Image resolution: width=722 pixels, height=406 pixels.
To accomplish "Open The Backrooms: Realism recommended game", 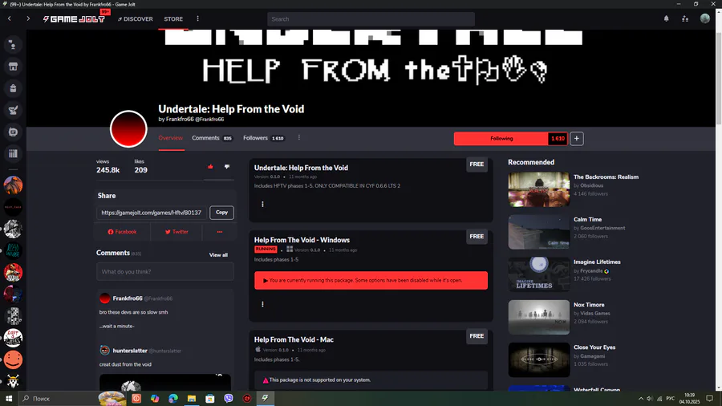I will coord(606,177).
